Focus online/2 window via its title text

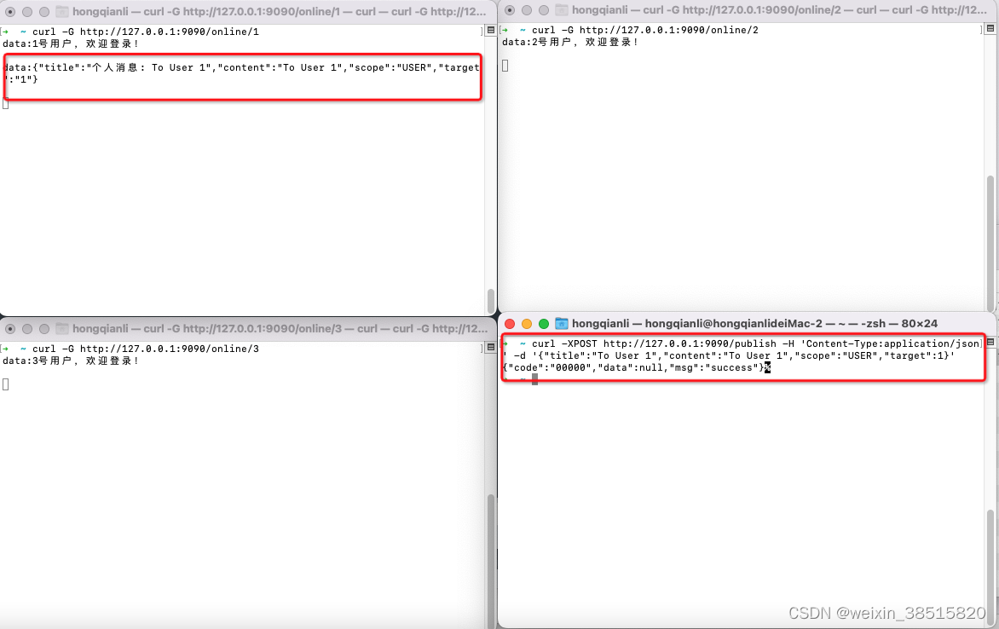779,10
